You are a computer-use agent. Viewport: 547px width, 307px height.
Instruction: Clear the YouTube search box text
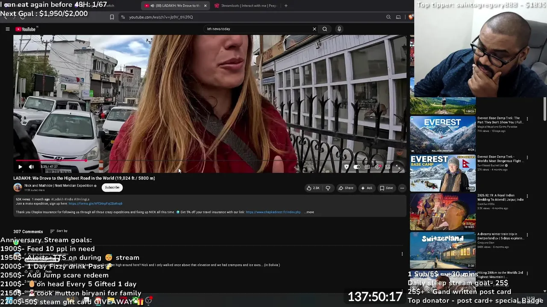pyautogui.click(x=315, y=29)
